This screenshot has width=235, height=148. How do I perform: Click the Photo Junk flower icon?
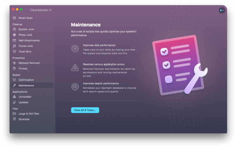14,35
